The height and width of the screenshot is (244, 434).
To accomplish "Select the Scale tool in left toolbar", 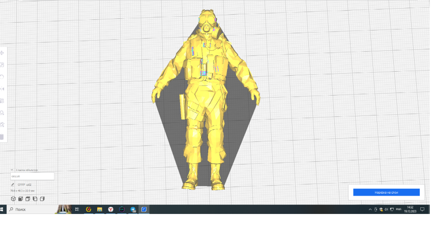I will (x=2, y=65).
